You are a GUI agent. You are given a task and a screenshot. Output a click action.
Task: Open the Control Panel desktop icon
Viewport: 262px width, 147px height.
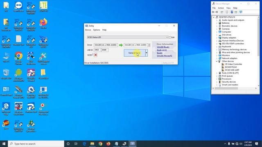(6, 91)
